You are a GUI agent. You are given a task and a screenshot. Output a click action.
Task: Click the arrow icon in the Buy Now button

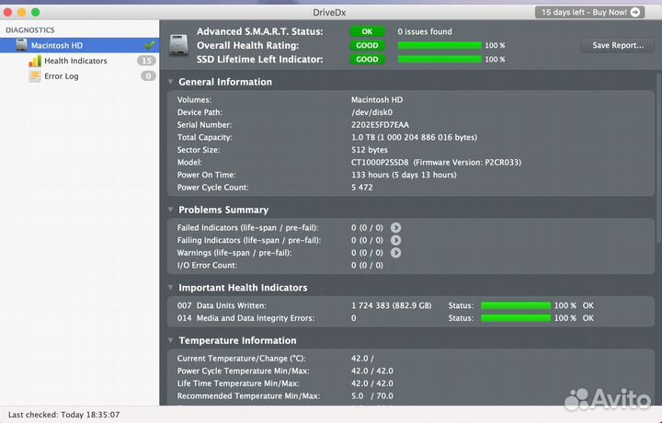(635, 12)
